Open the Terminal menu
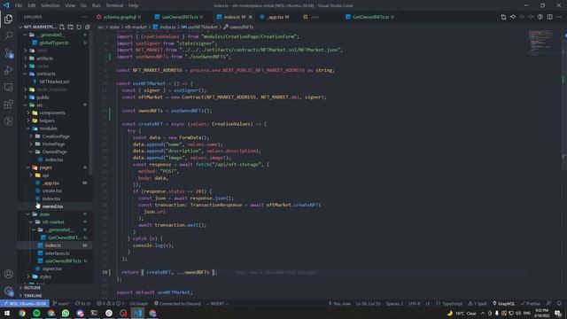The height and width of the screenshot is (319, 567). tap(114, 5)
